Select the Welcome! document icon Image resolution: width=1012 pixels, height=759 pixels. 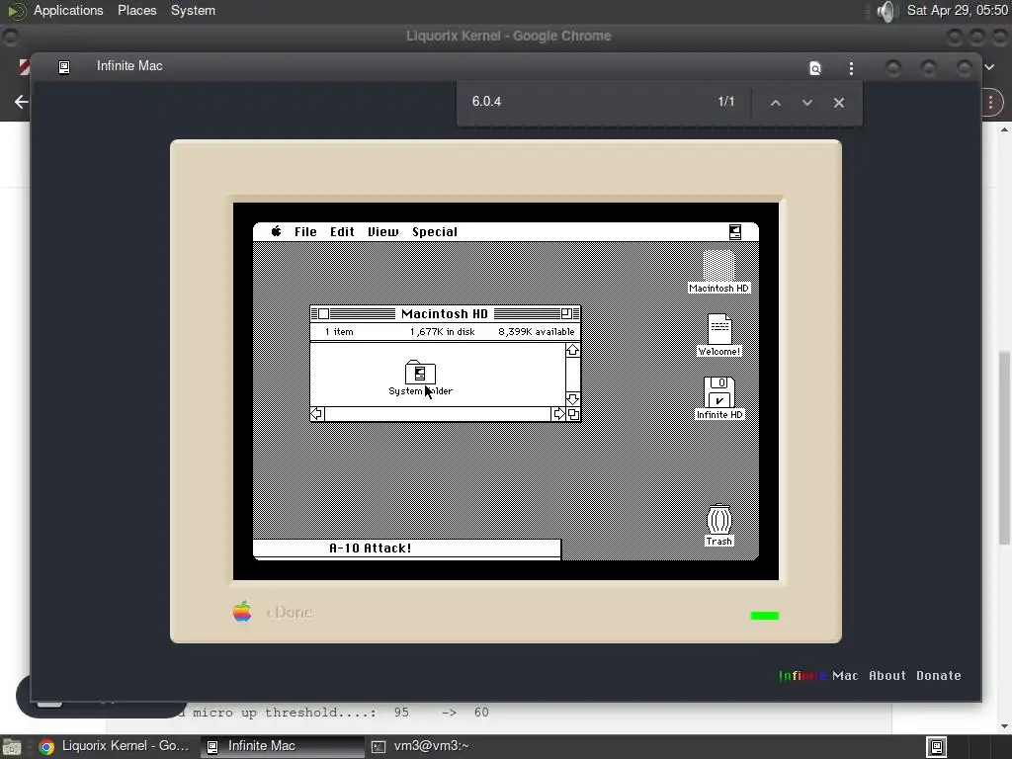(x=719, y=335)
